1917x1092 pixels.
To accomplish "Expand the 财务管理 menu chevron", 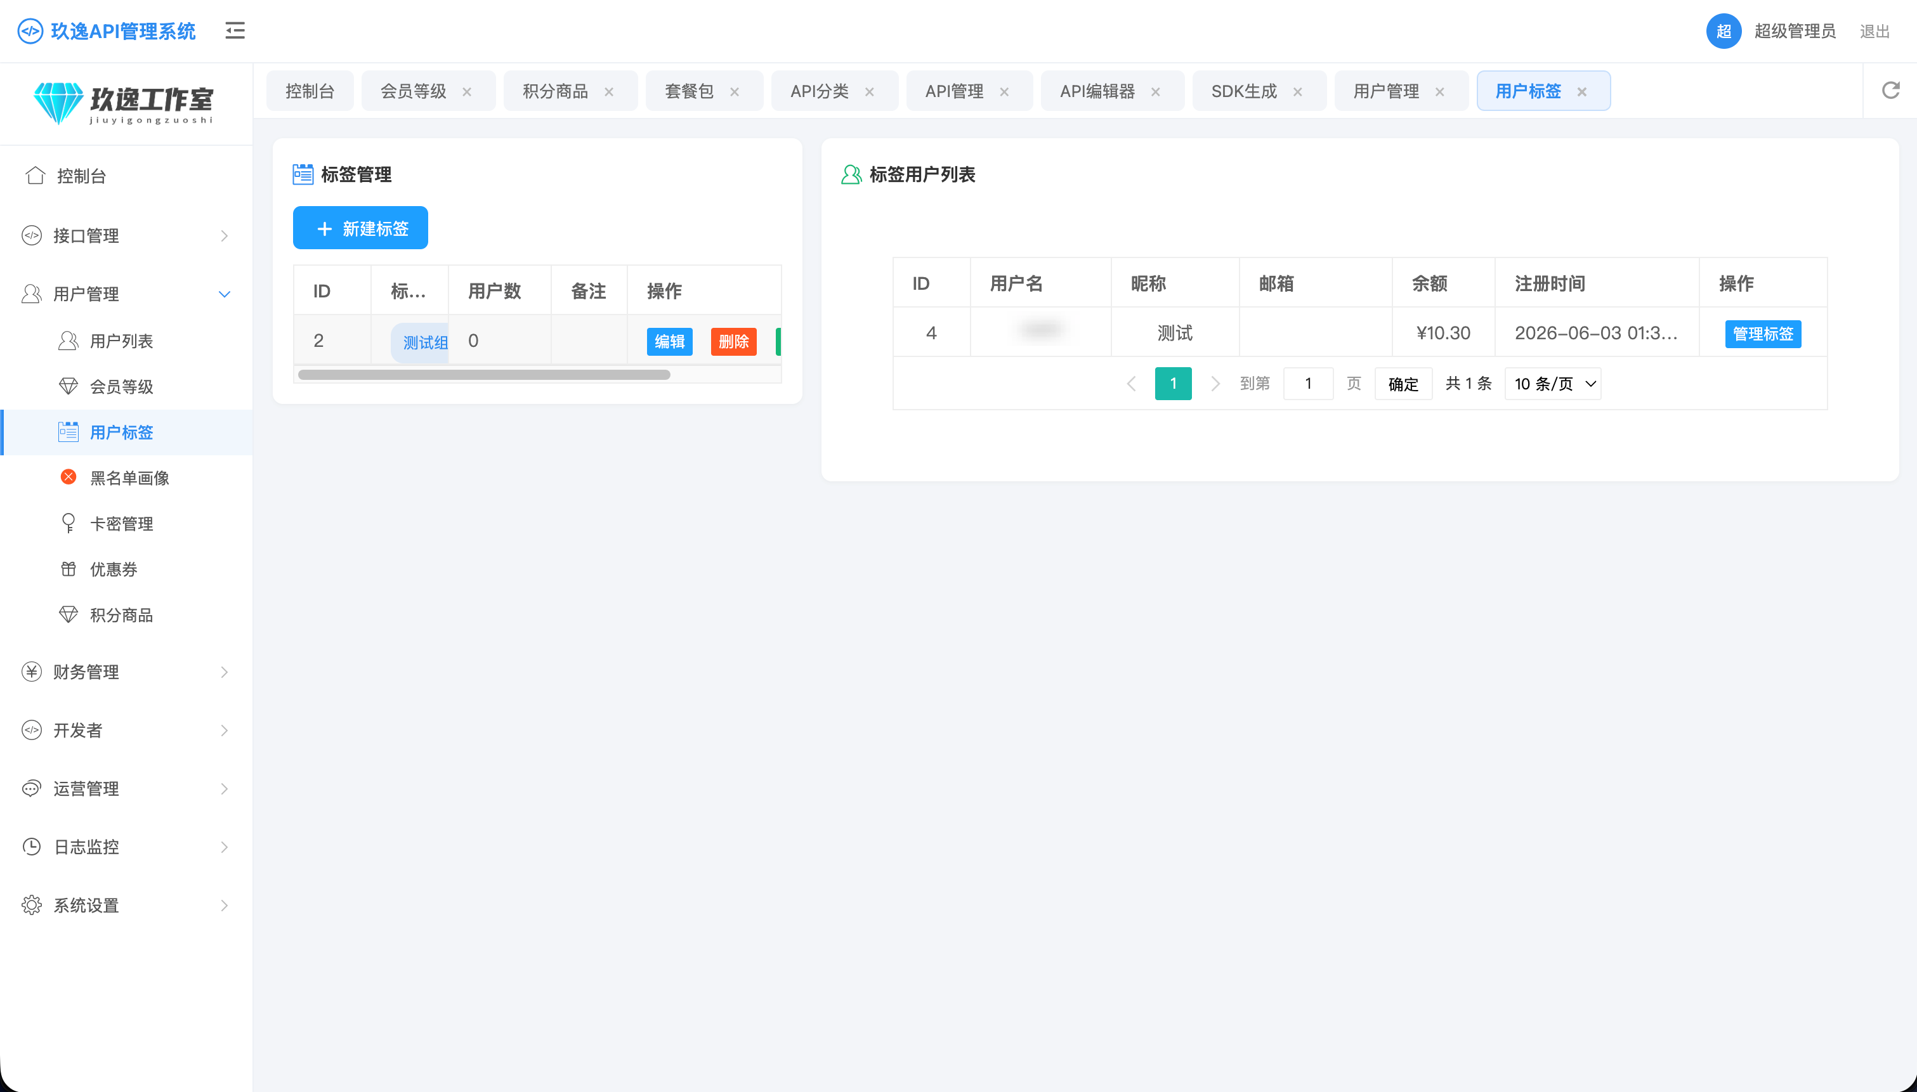I will tap(225, 672).
